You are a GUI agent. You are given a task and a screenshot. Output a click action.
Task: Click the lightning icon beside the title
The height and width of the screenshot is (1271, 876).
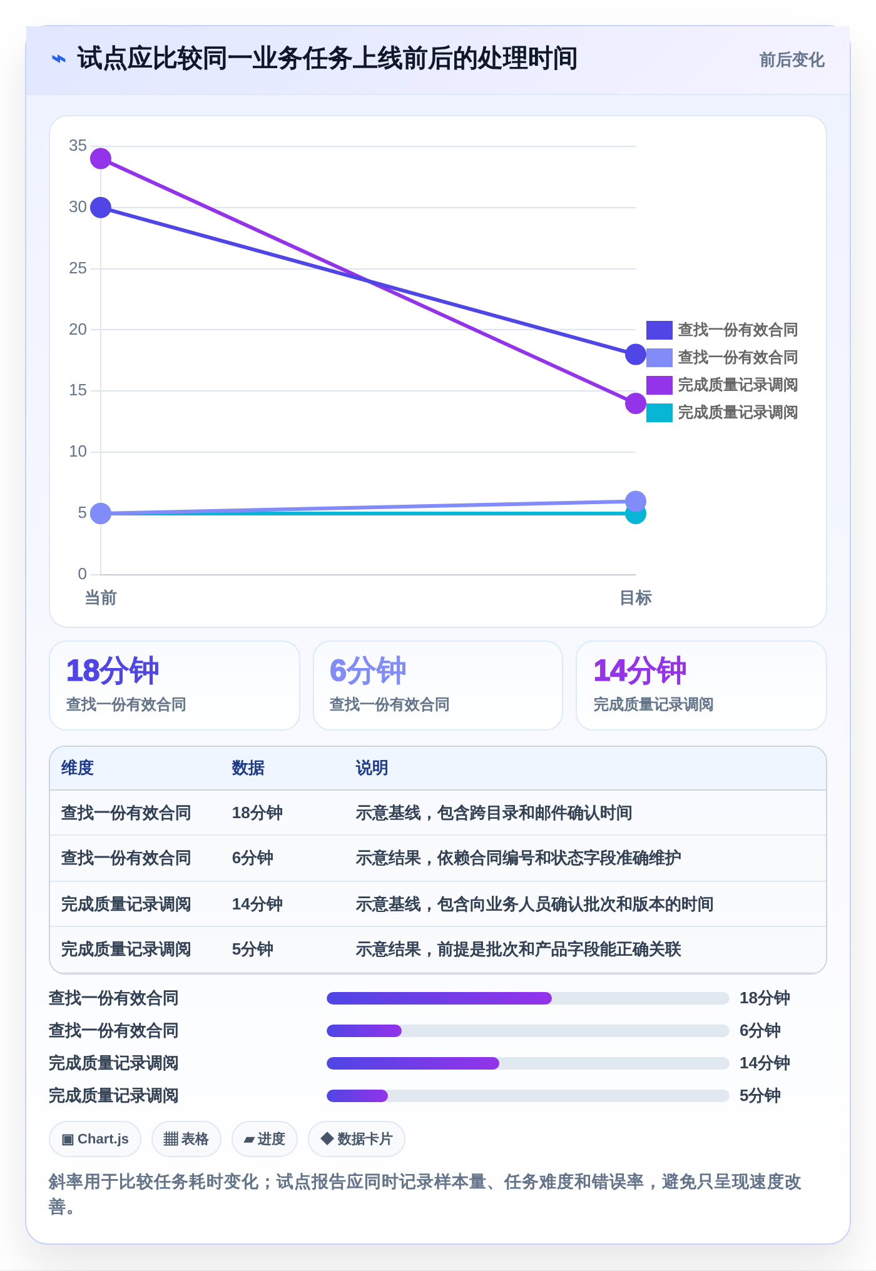(x=59, y=59)
